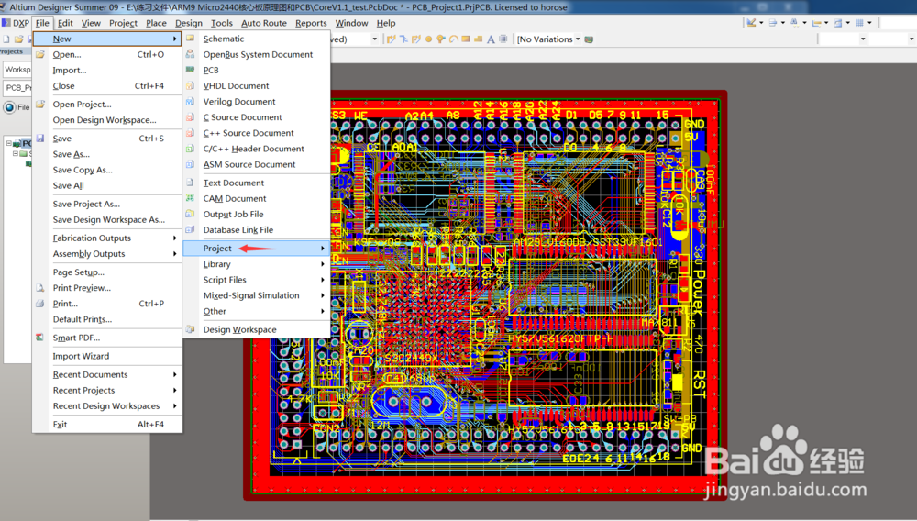Click the green board icon beside No Variations

coord(589,39)
